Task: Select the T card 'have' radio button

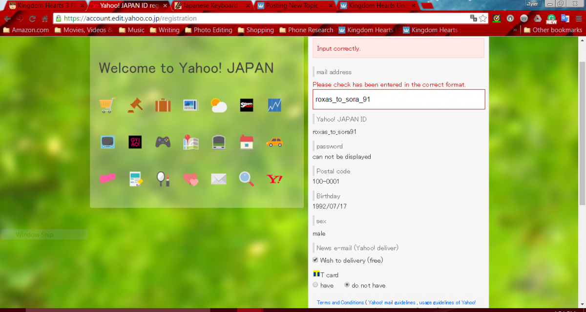Action: point(315,285)
